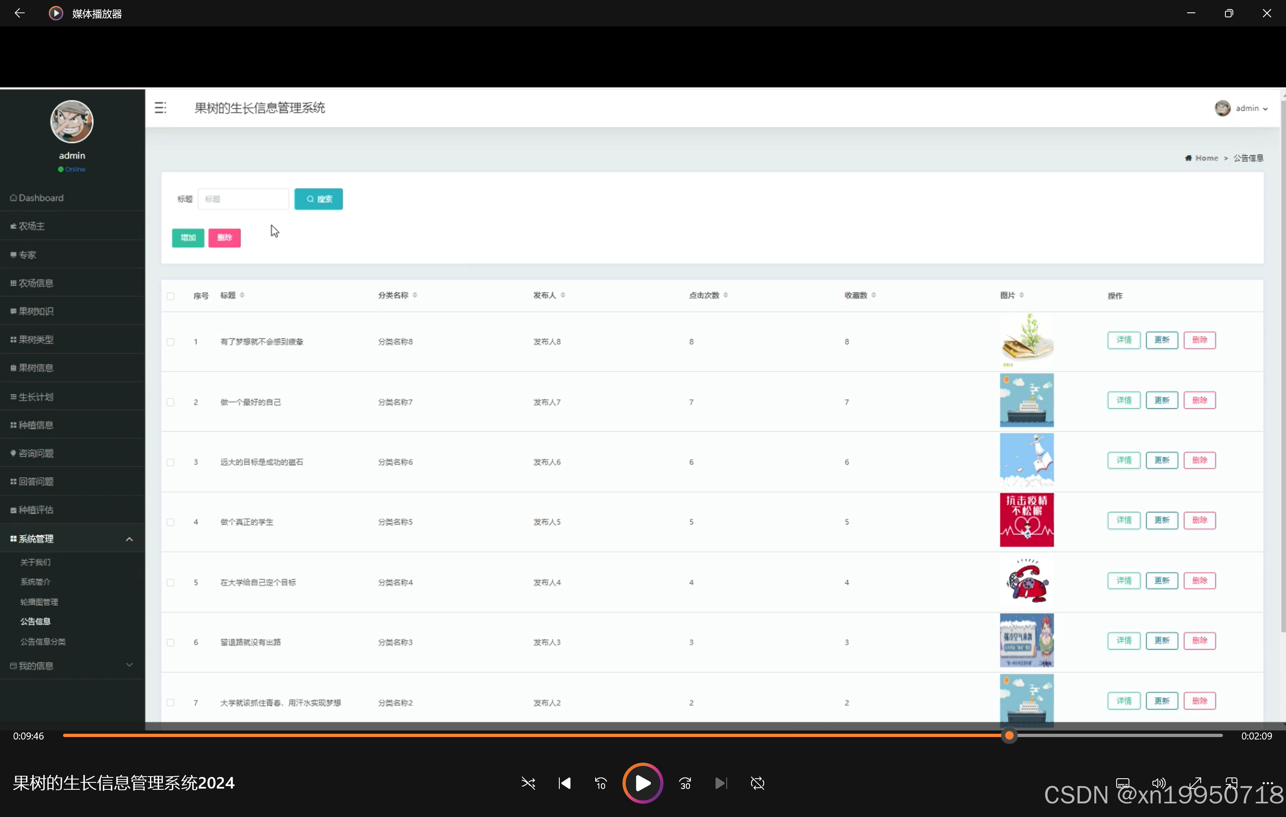Start playback with the play button

click(643, 783)
